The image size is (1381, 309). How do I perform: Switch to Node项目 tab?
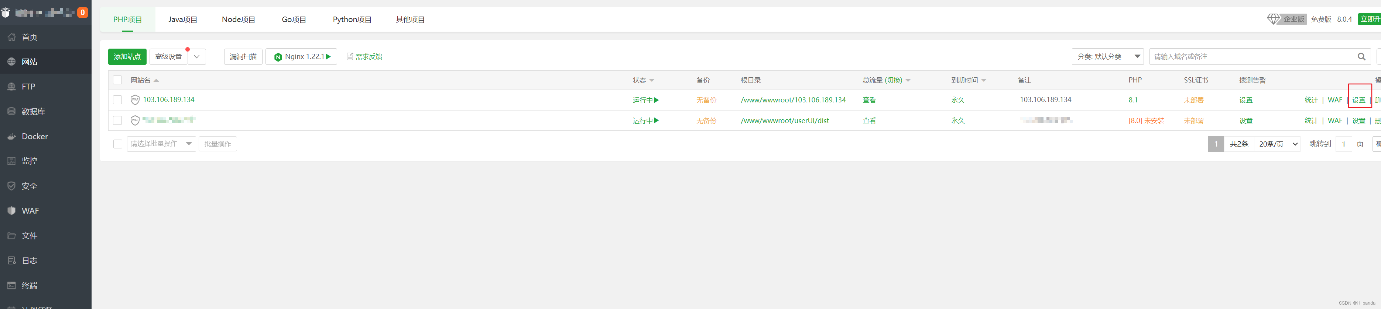239,19
